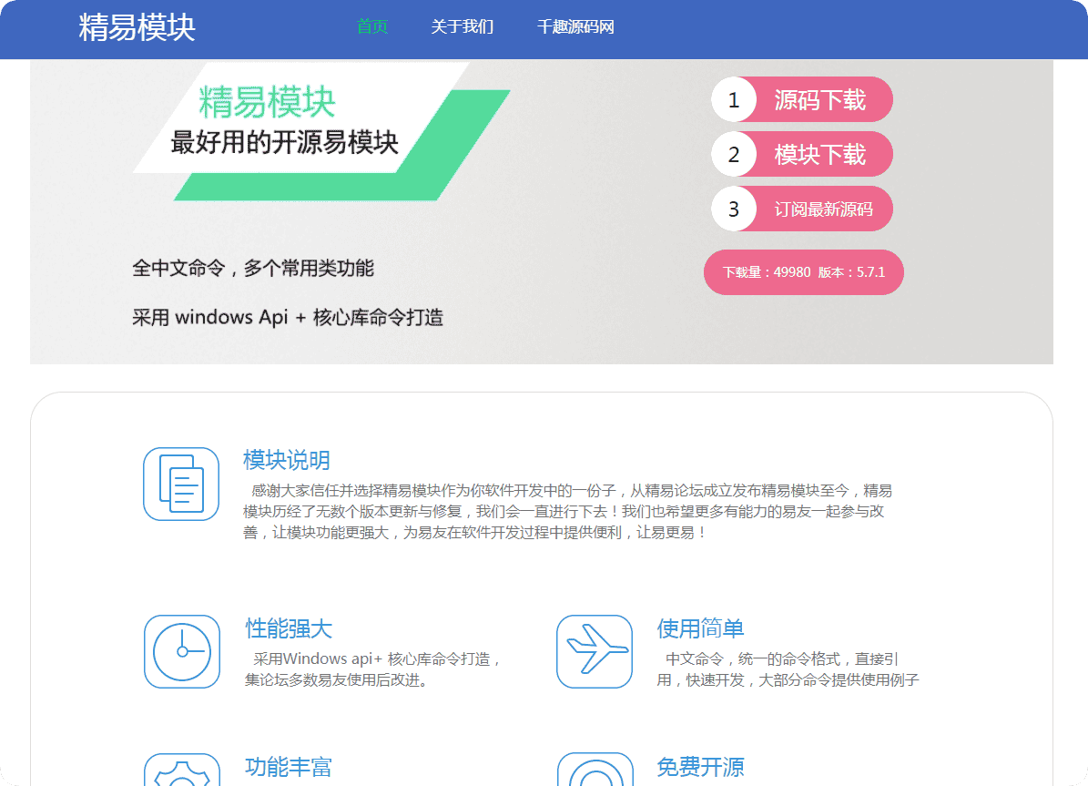
Task: Click the numbered circle 1 before 源码下载
Action: point(733,99)
